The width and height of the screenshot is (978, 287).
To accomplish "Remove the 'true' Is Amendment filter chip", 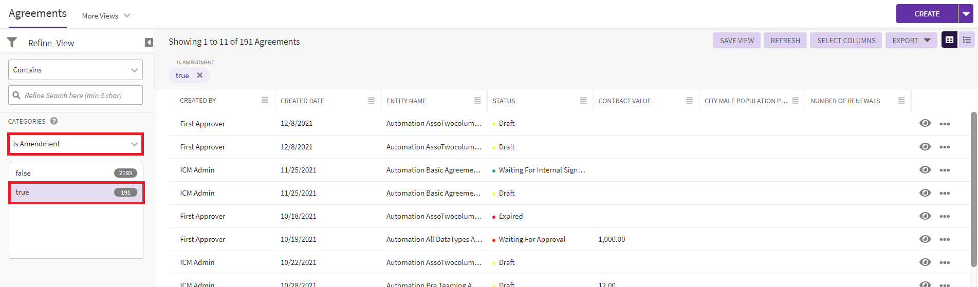I will point(200,75).
